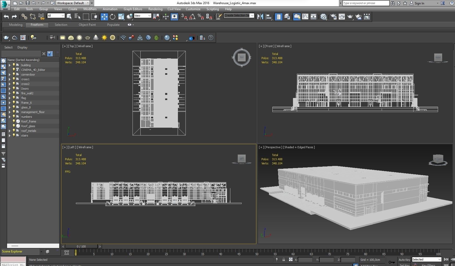
Task: Switch to the Object Paint ribbon tab
Action: pos(87,25)
